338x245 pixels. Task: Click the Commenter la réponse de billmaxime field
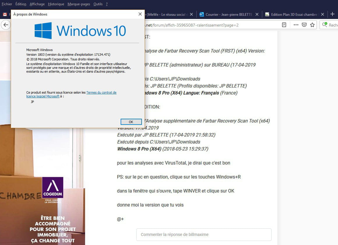[x=204, y=235]
